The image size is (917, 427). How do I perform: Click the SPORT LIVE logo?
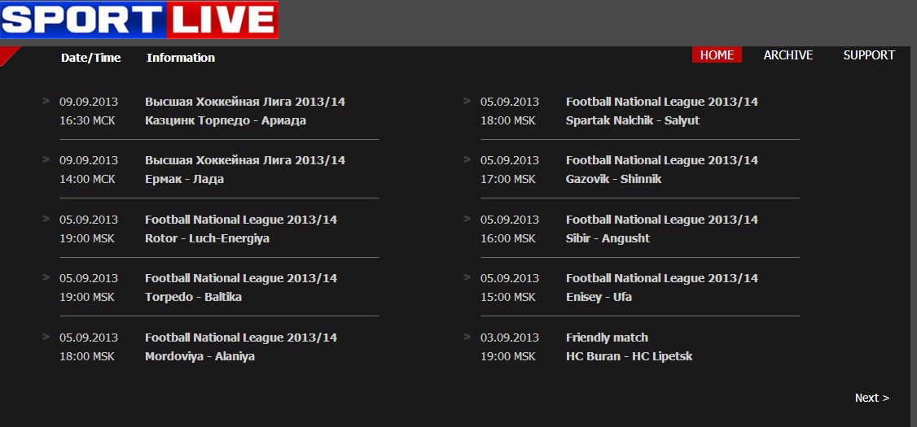pos(139,20)
